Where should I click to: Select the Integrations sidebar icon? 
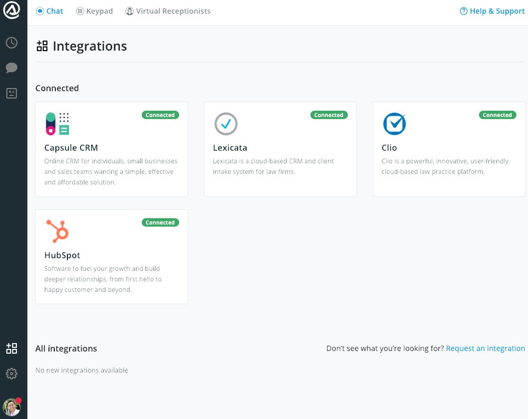tap(12, 348)
